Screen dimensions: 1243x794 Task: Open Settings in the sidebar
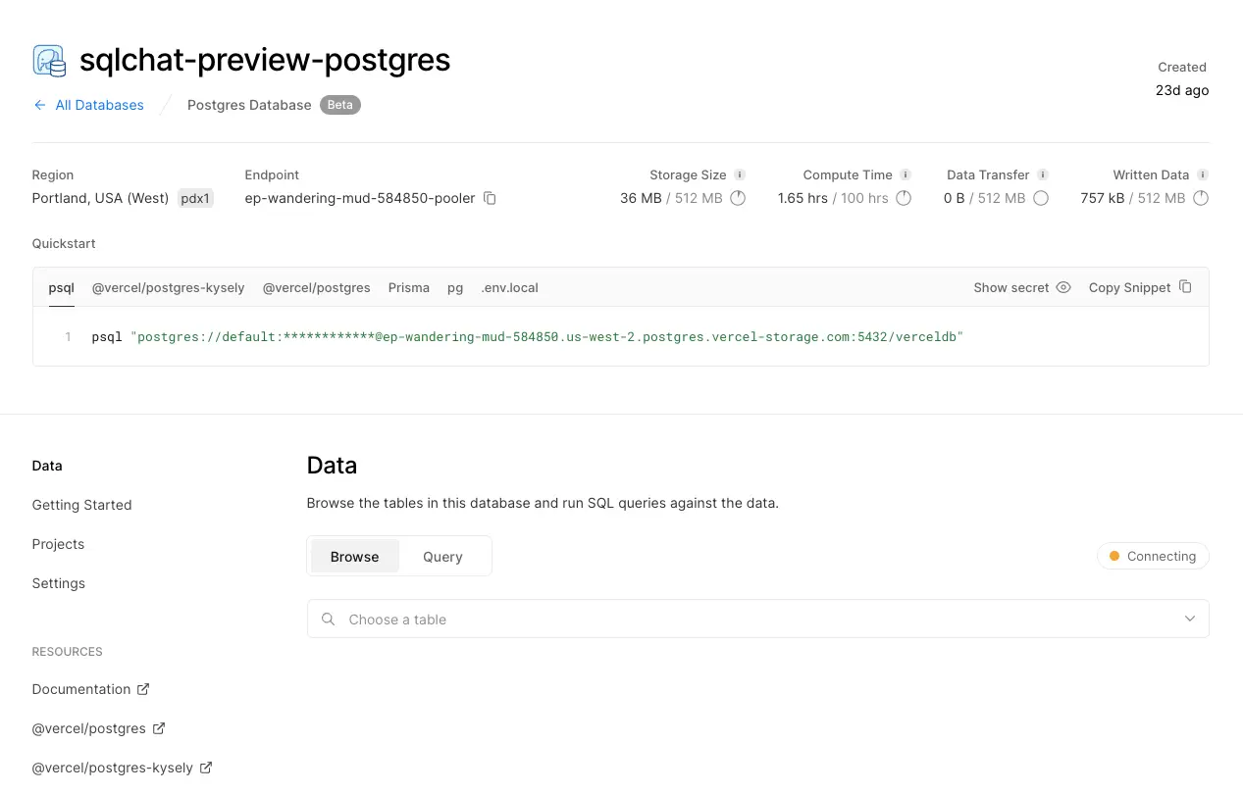pos(59,583)
